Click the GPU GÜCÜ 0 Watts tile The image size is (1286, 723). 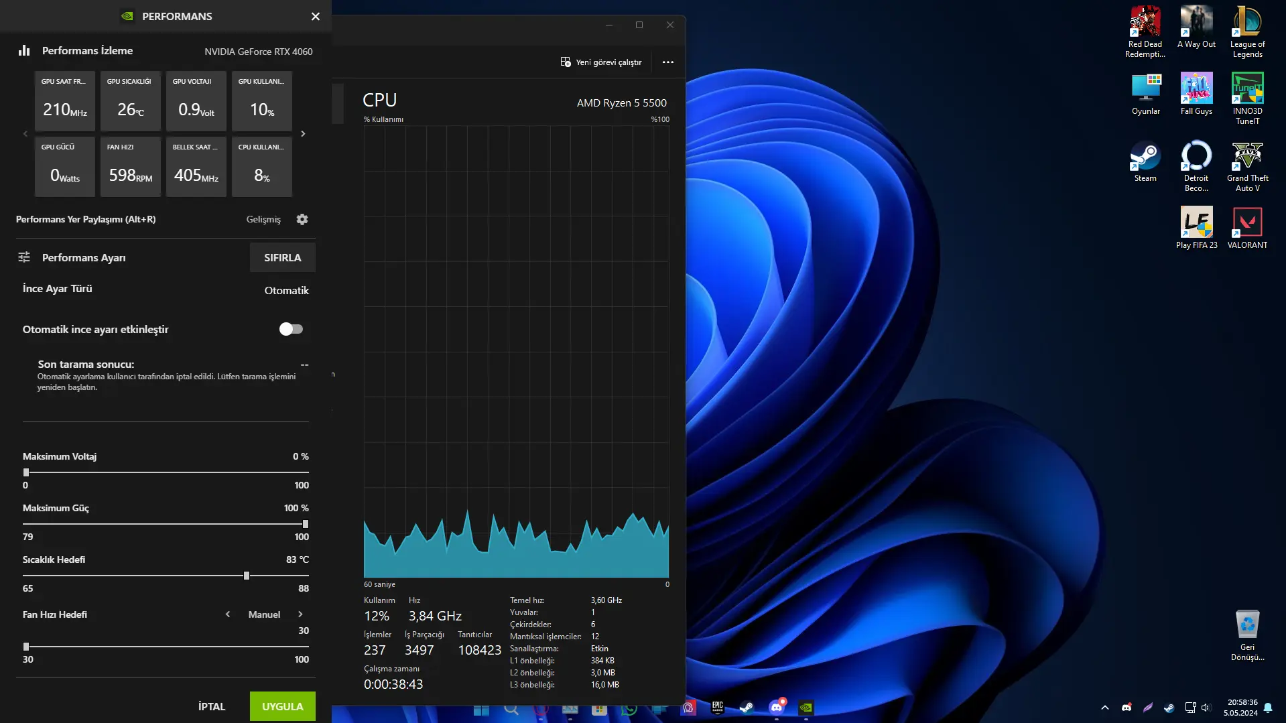(65, 167)
